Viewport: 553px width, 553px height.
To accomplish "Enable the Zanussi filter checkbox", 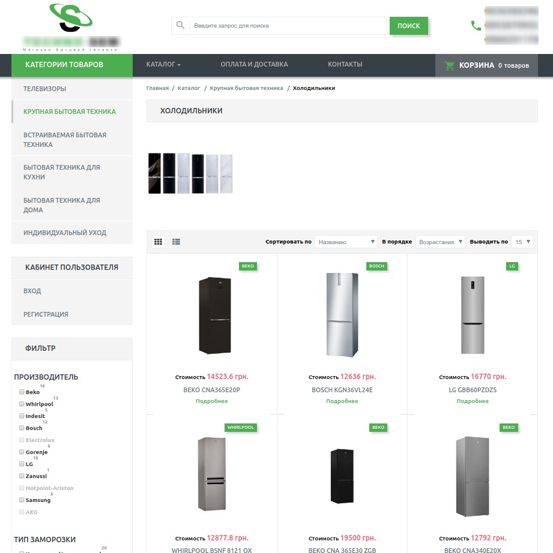I will point(22,476).
